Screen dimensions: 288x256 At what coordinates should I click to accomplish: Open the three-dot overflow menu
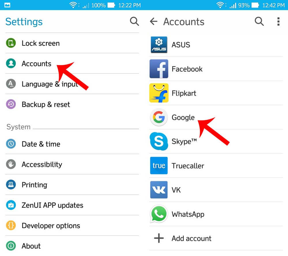(278, 21)
